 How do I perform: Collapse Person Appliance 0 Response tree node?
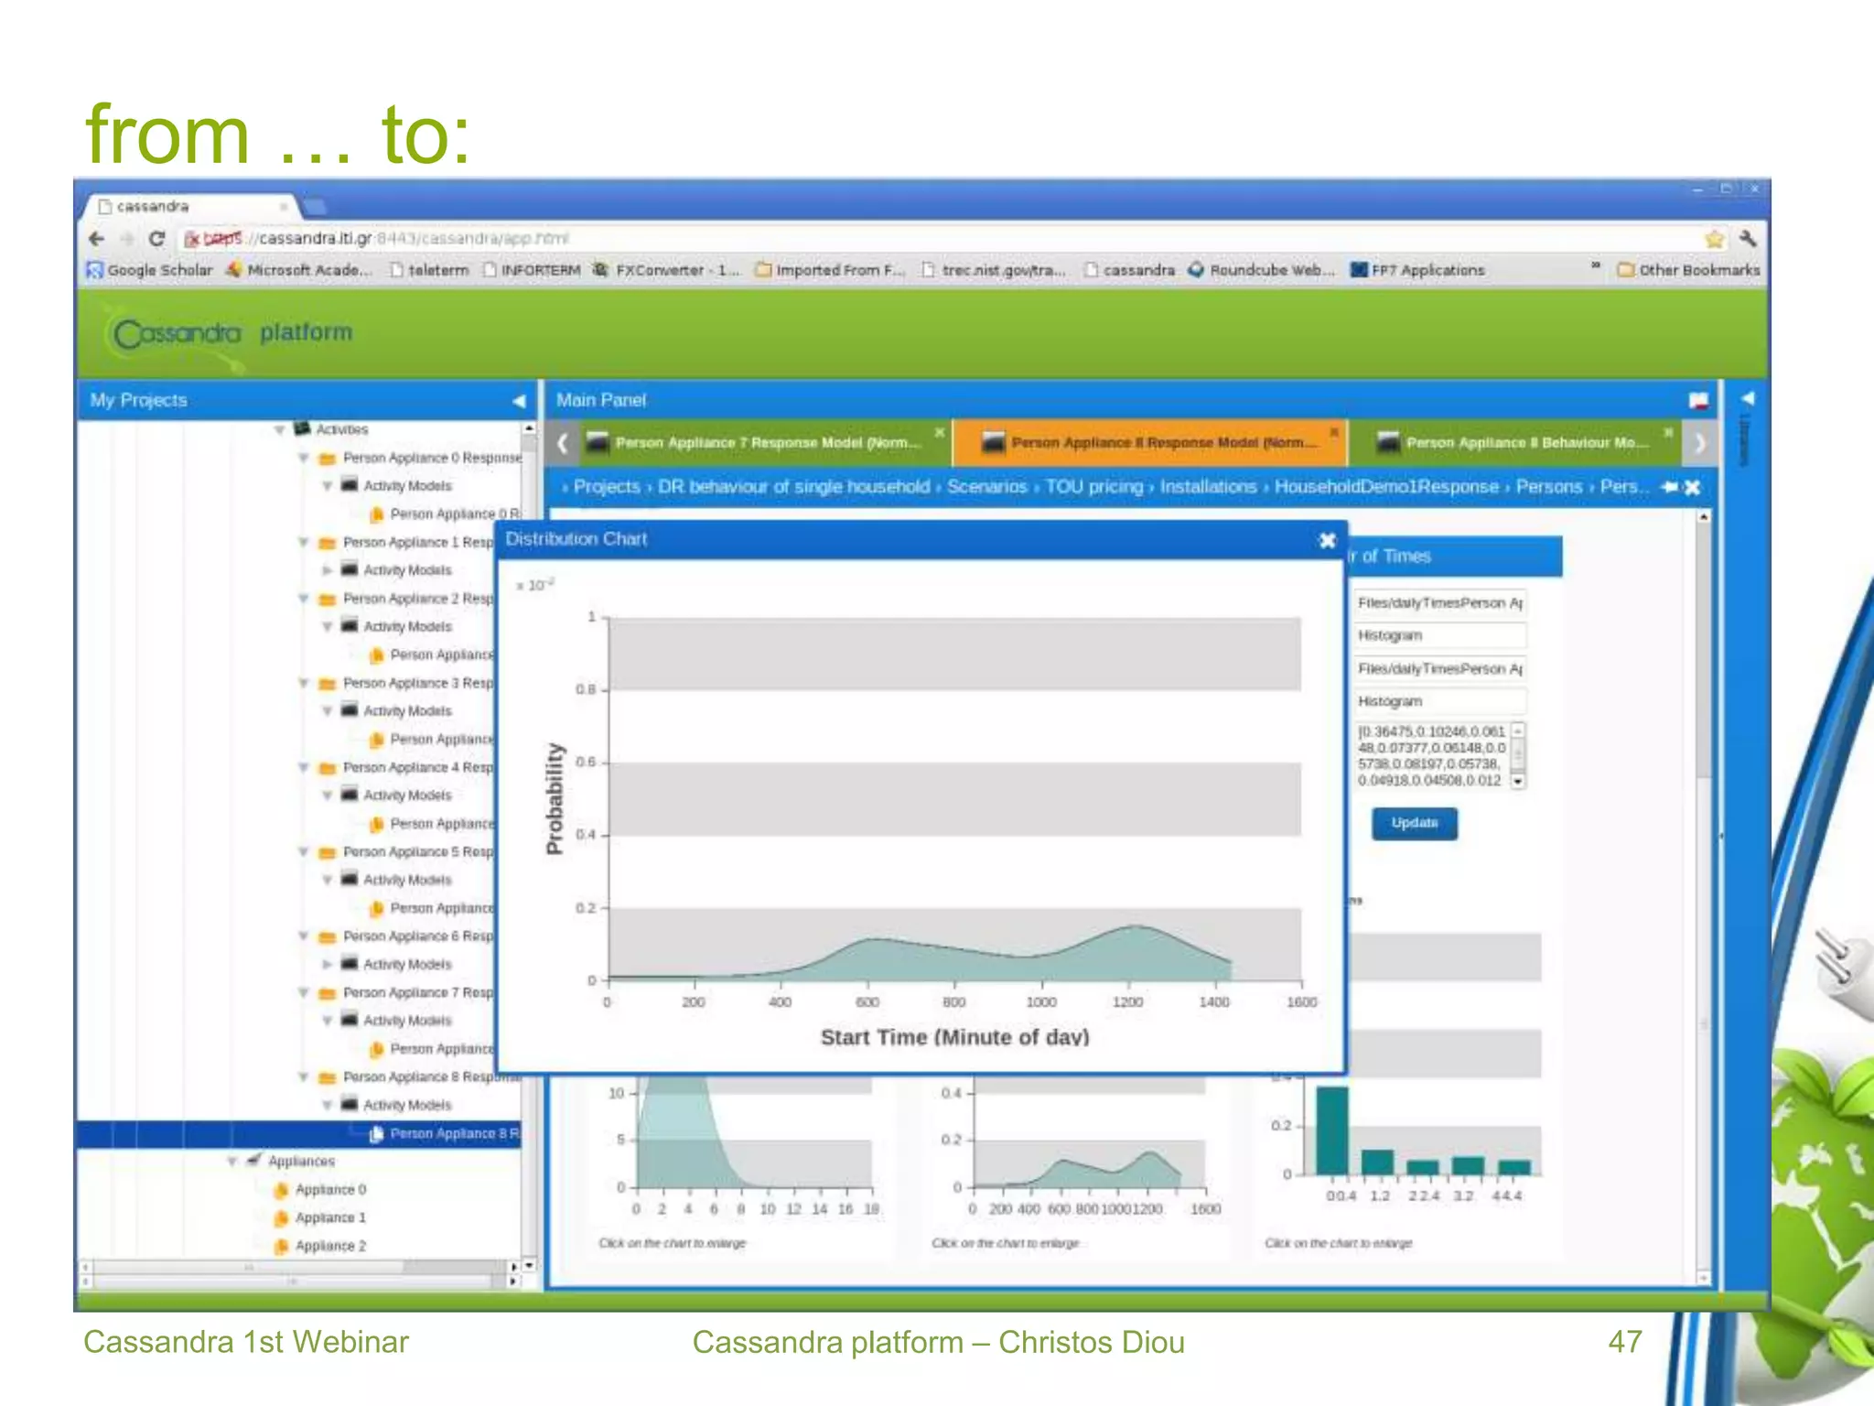tap(303, 458)
